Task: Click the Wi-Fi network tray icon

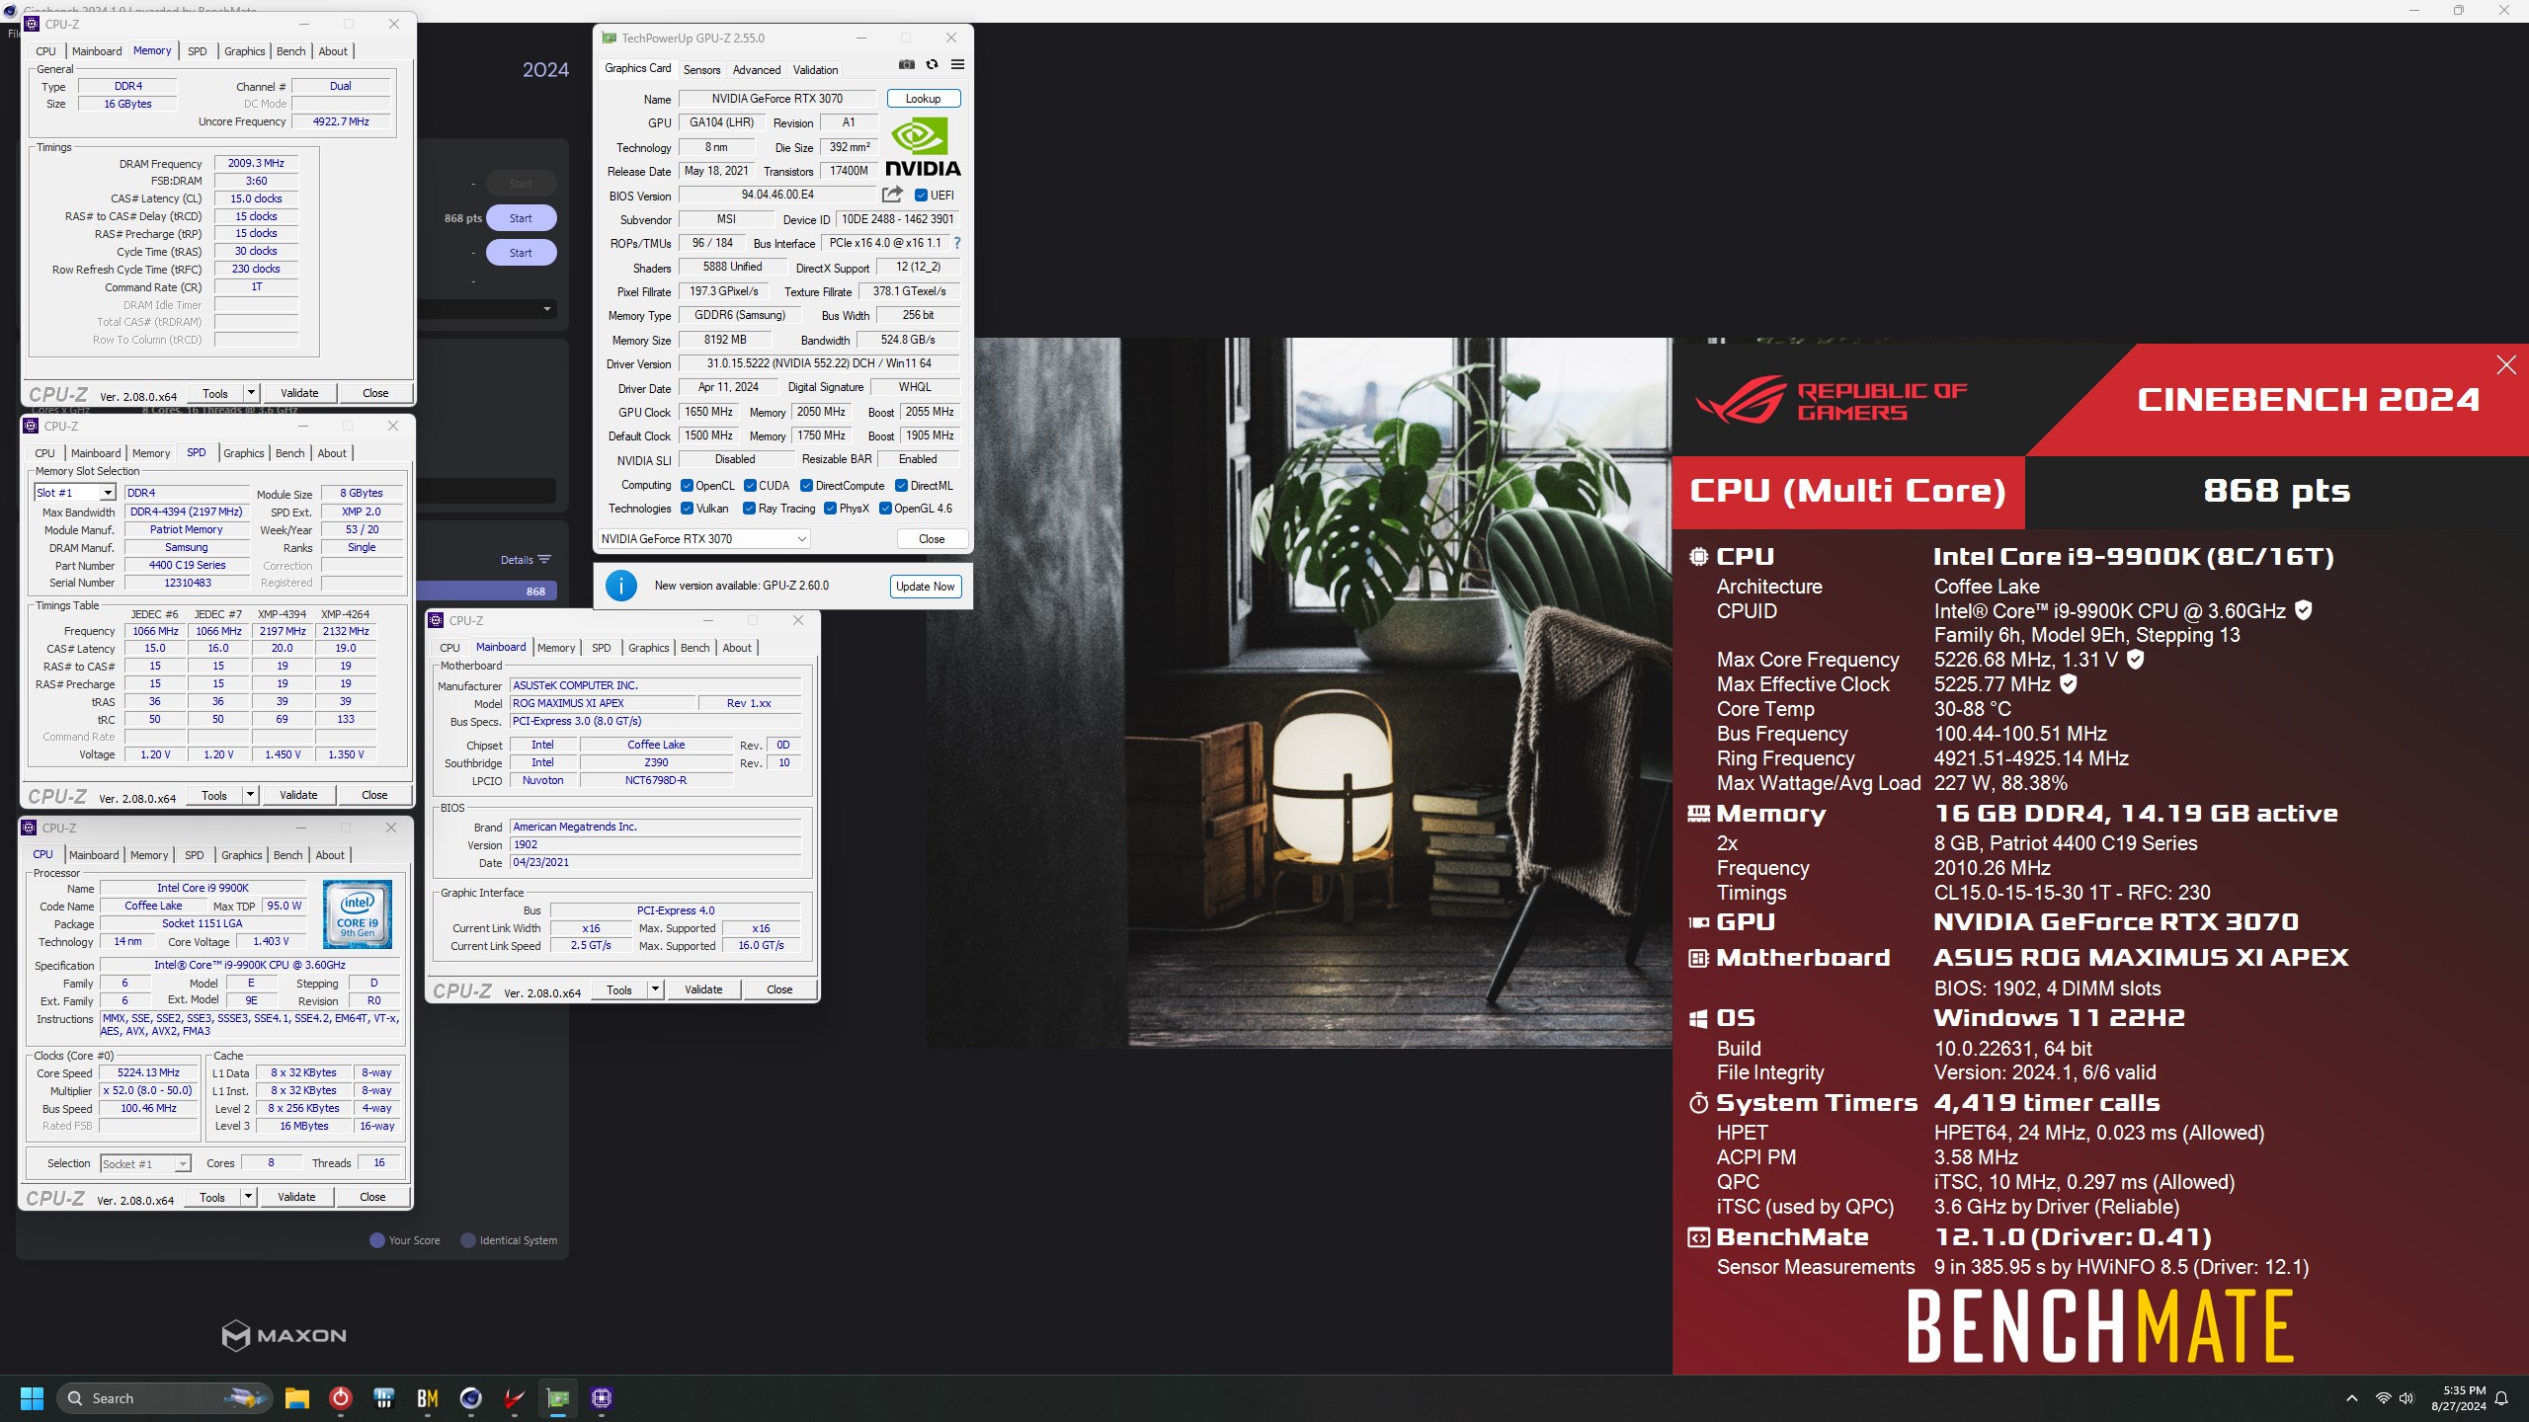Action: pyautogui.click(x=2383, y=1398)
